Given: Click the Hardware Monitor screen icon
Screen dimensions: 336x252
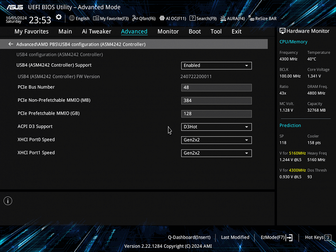Looking at the screenshot, I should (x=283, y=31).
